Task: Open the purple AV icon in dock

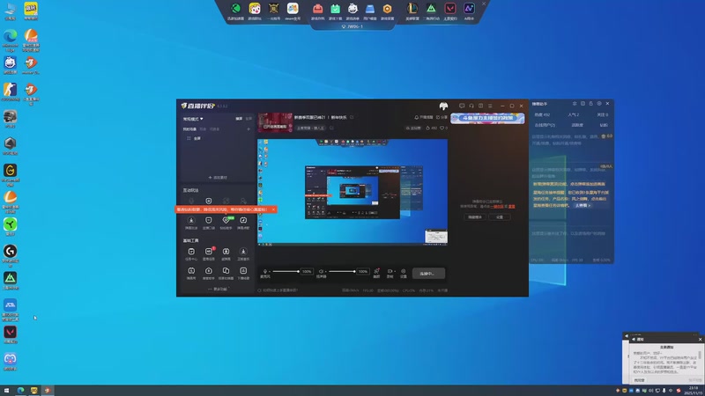Action: (x=469, y=9)
